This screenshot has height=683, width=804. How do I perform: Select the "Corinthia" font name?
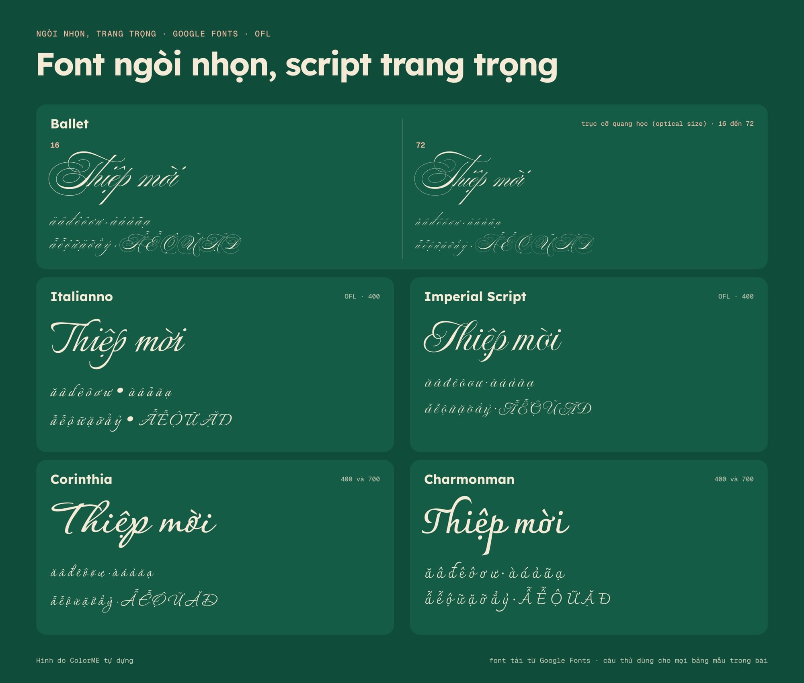coord(81,479)
